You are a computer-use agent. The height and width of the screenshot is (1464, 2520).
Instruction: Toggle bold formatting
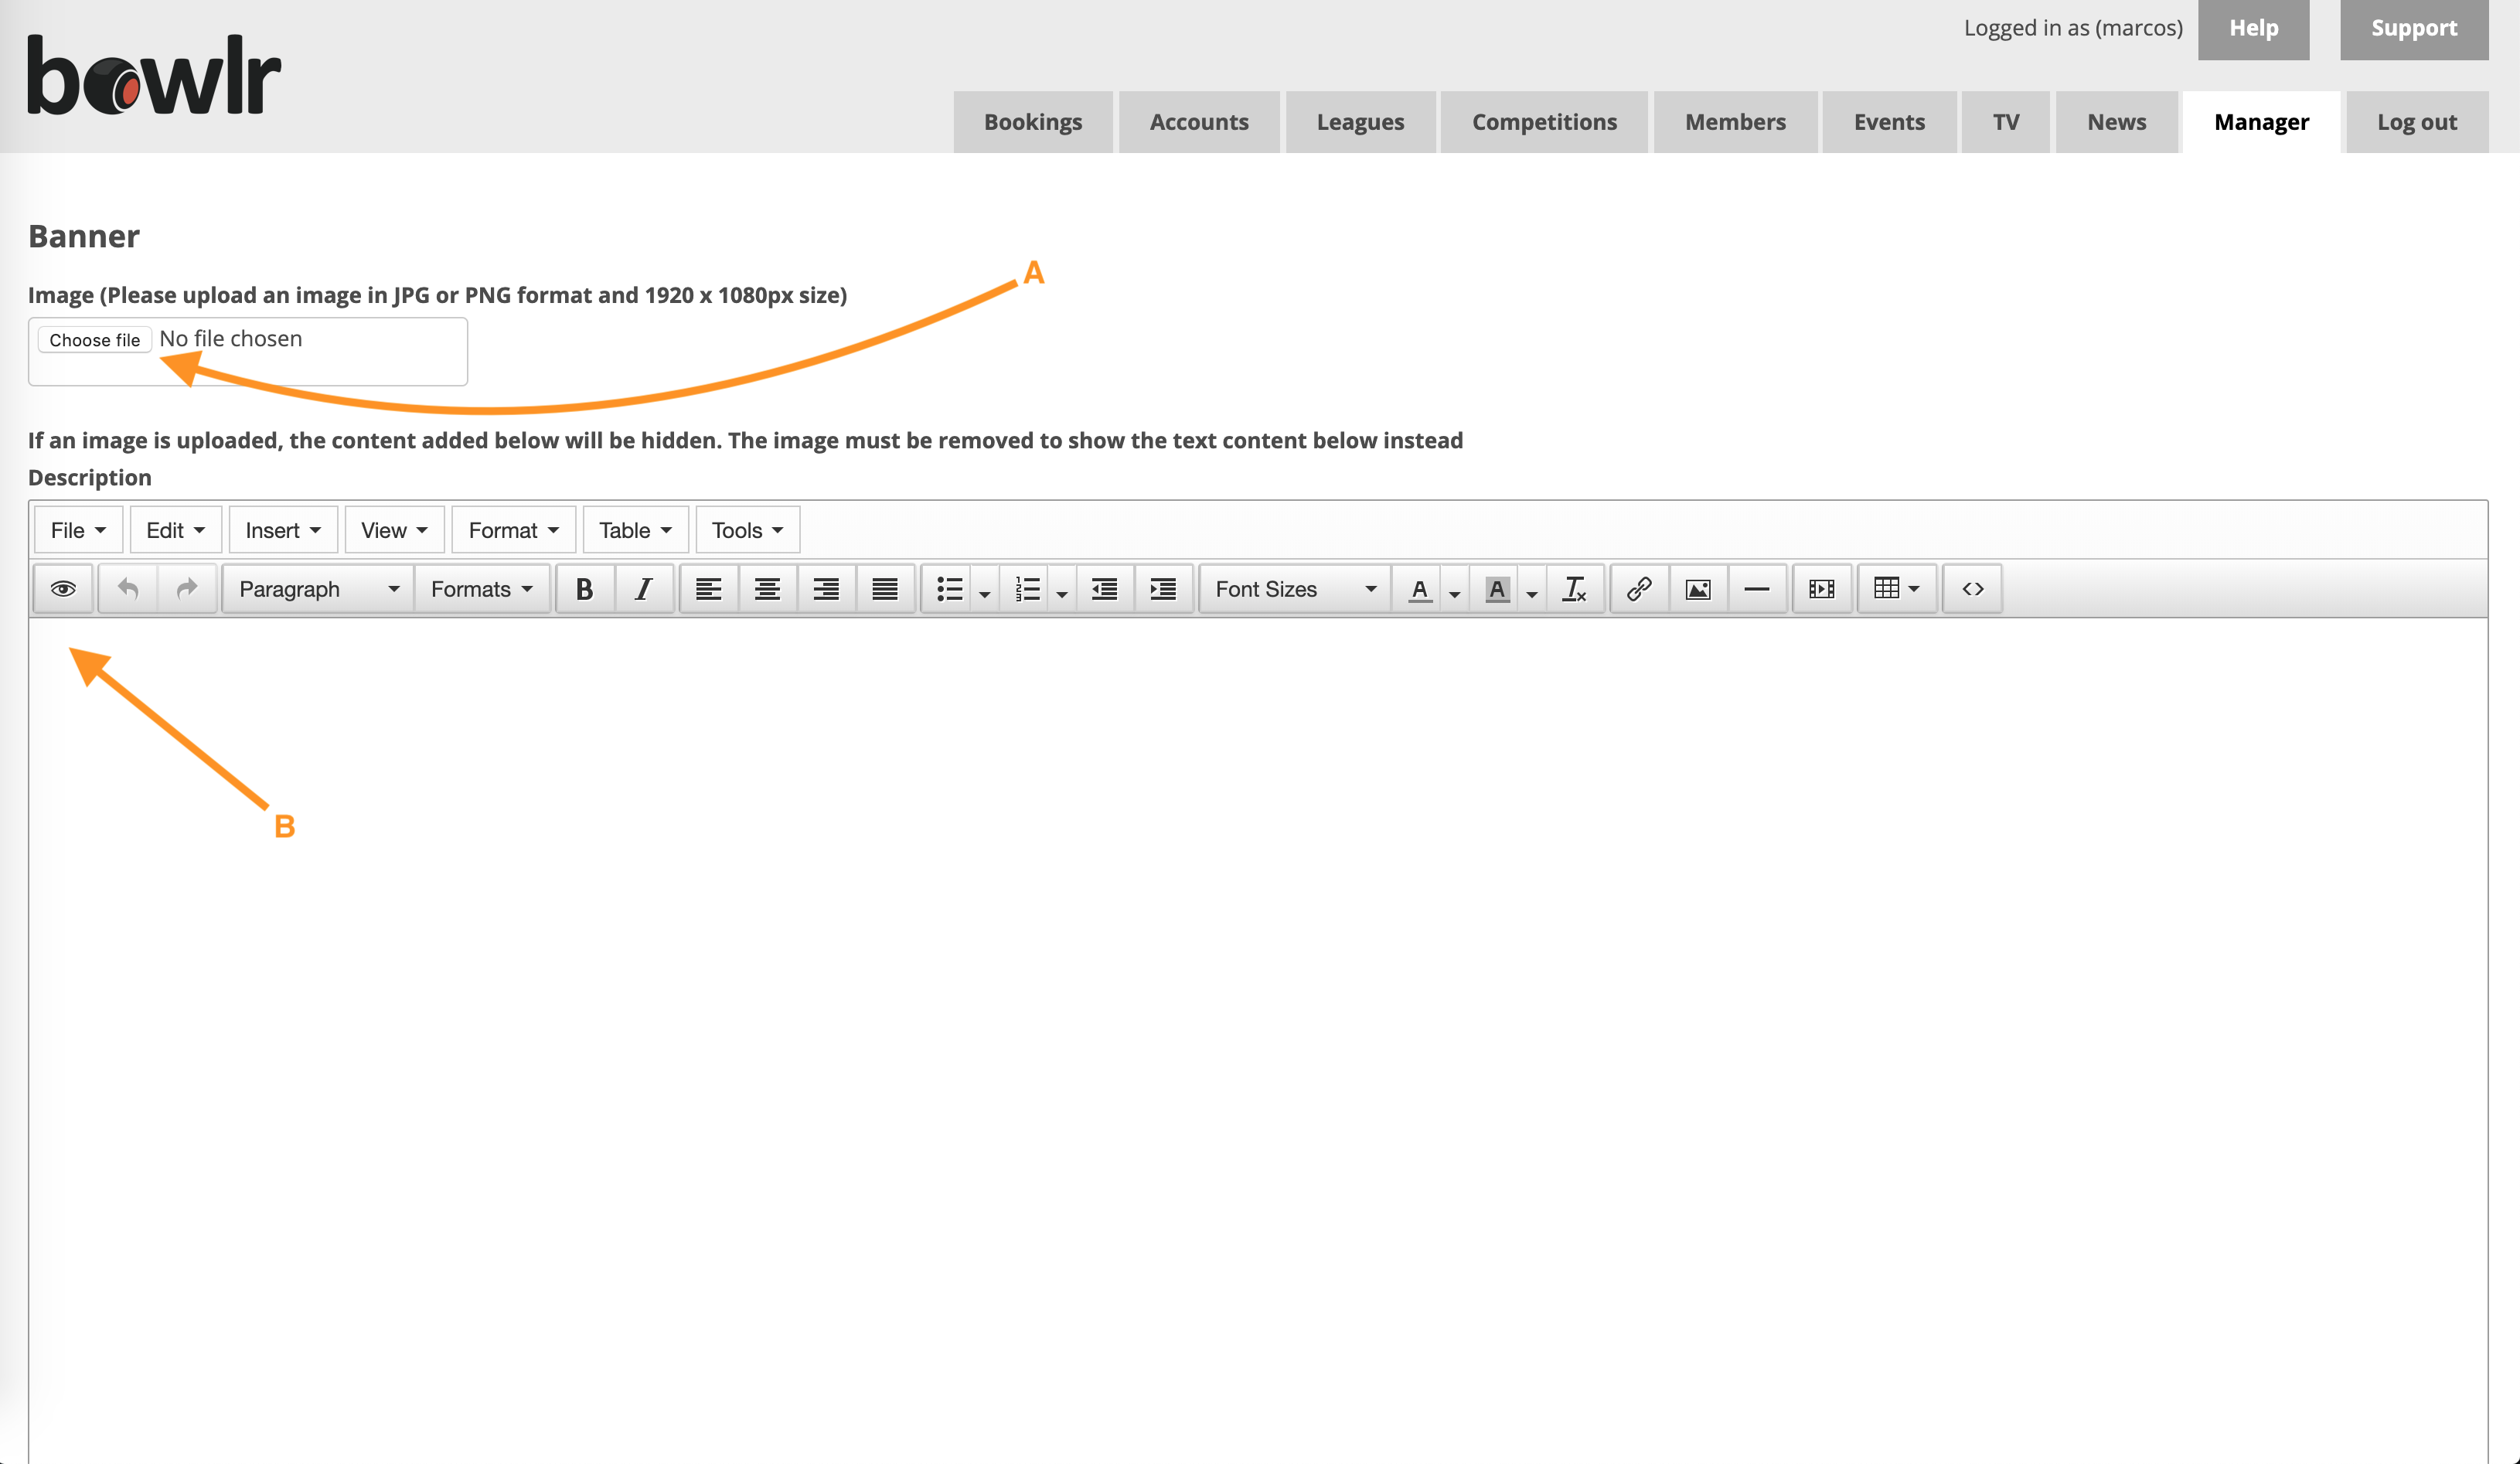[585, 588]
